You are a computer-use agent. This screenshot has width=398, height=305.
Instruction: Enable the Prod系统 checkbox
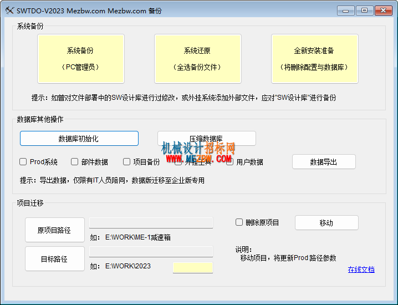[23, 162]
